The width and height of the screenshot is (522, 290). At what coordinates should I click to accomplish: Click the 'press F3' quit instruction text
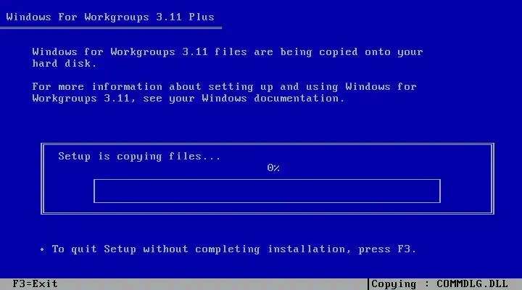click(387, 249)
